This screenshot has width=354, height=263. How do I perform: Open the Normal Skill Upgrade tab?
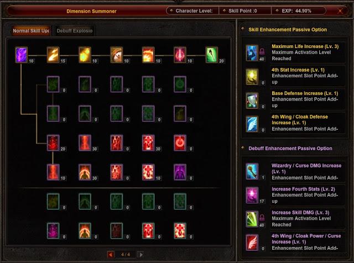pyautogui.click(x=31, y=31)
